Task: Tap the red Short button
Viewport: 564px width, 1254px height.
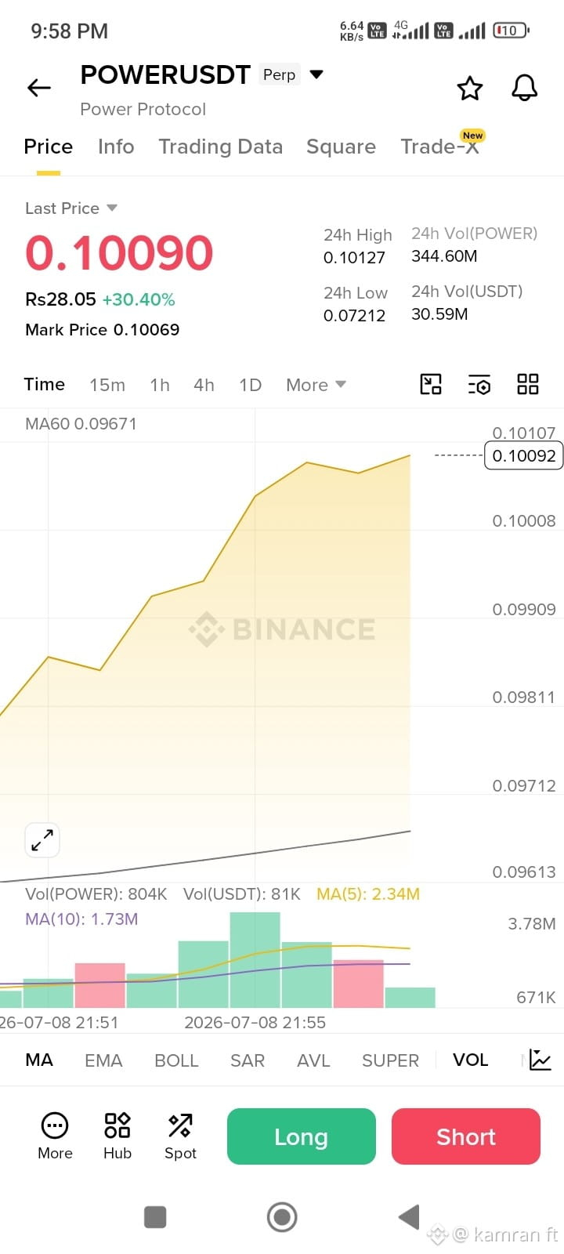Action: pos(466,1136)
